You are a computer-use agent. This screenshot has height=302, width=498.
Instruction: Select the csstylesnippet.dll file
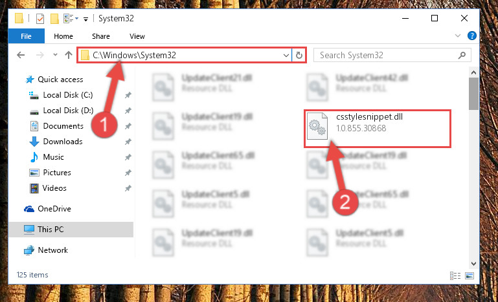point(377,129)
